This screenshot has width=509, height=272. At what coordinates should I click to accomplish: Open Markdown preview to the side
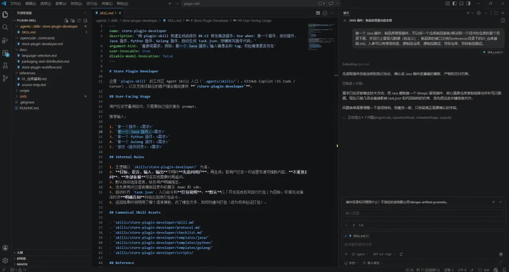click(318, 13)
